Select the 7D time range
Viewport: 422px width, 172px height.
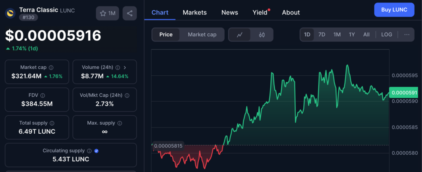[322, 35]
